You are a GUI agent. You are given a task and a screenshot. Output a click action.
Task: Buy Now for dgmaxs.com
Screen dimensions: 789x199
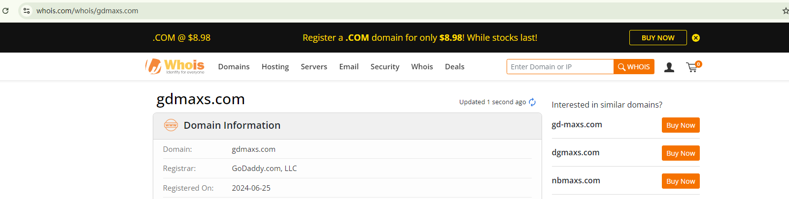pos(680,153)
